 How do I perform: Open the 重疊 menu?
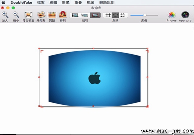(78, 3)
